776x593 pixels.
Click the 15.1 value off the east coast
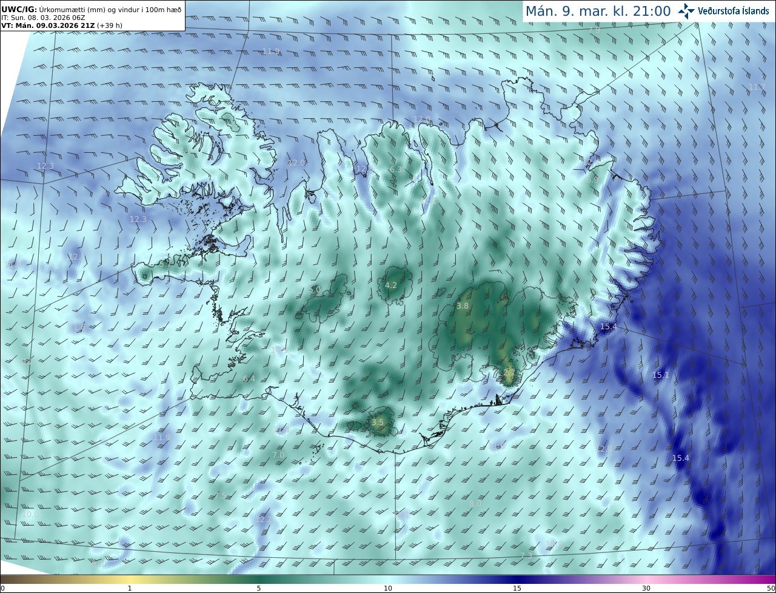coord(661,375)
